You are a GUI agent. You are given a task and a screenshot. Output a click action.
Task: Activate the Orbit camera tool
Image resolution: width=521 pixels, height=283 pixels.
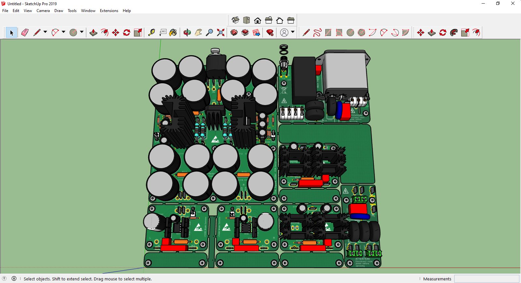[x=187, y=33]
